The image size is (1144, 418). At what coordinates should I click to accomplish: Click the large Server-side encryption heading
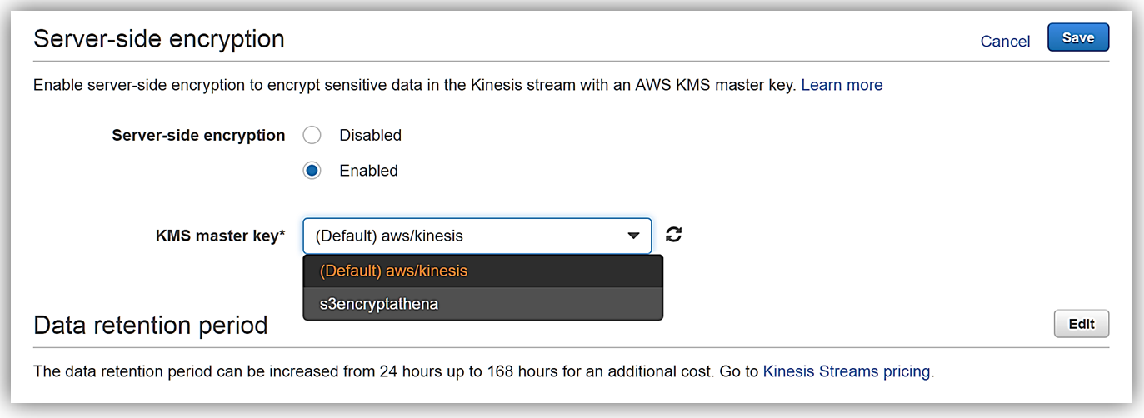159,39
